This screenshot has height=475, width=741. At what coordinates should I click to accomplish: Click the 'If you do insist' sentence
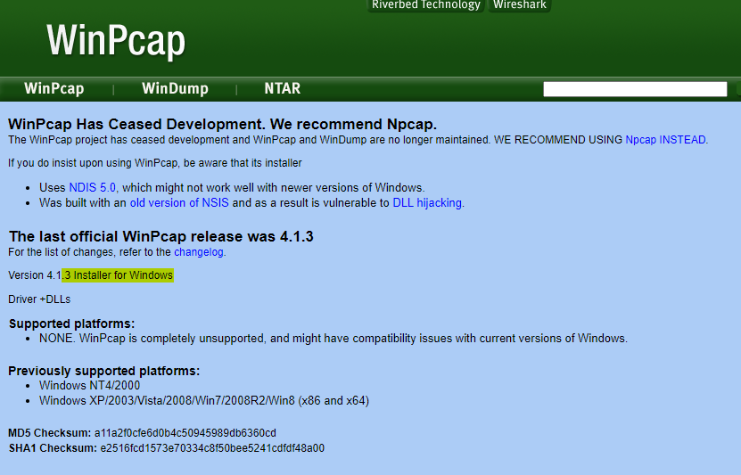[x=155, y=163]
